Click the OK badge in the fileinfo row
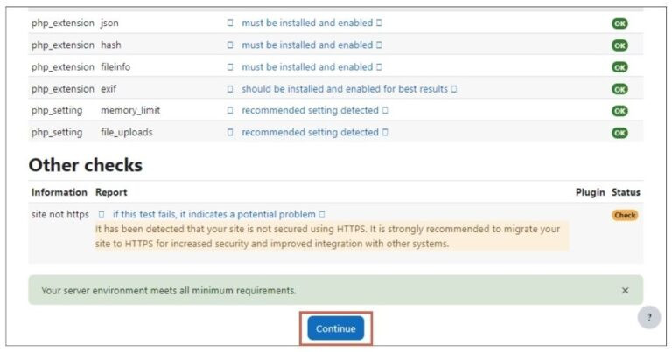This screenshot has height=352, width=672. (619, 67)
